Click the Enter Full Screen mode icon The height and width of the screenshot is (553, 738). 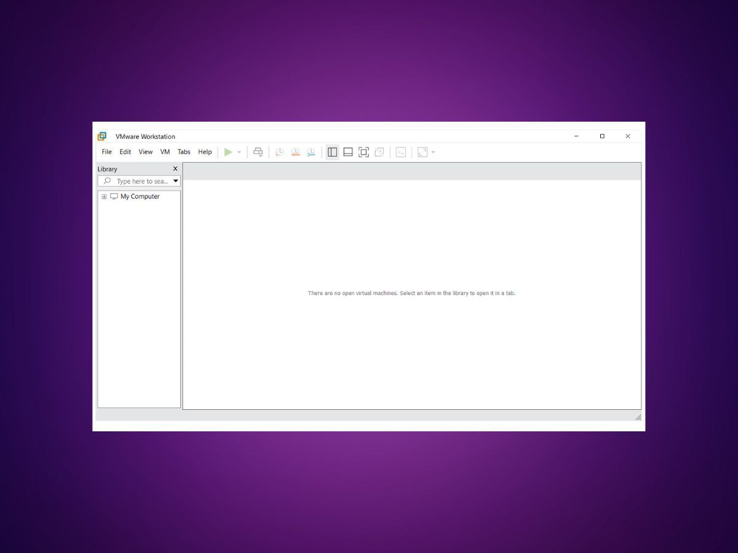click(363, 152)
